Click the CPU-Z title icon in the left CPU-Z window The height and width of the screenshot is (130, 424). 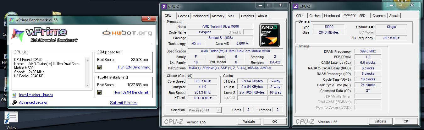pyautogui.click(x=164, y=6)
